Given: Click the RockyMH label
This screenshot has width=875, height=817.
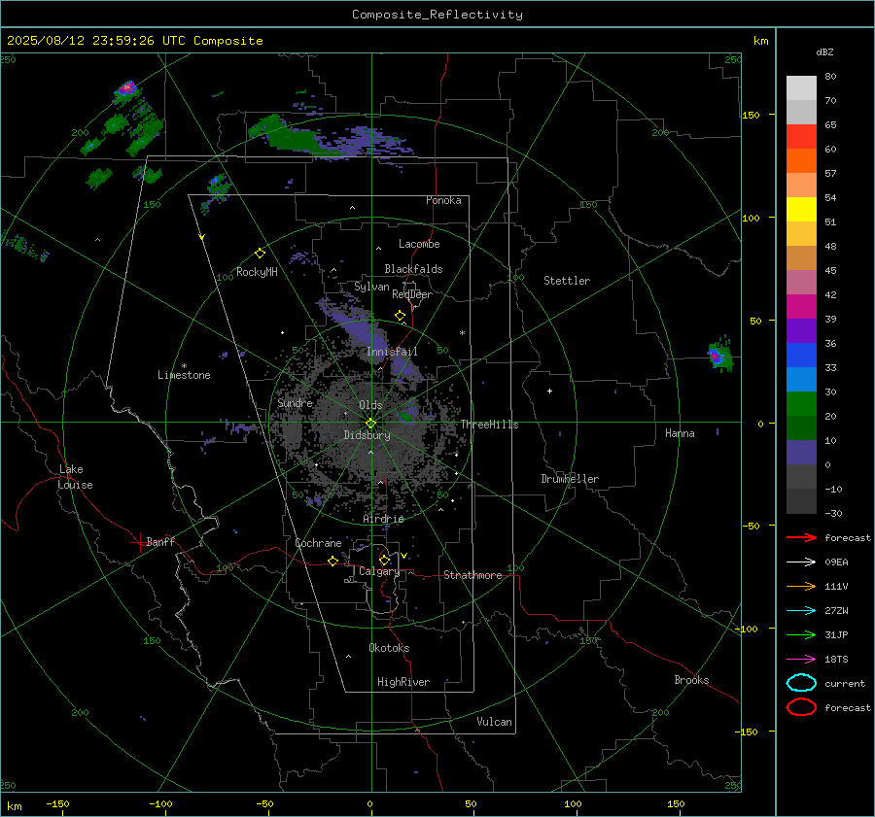Looking at the screenshot, I should 257,272.
